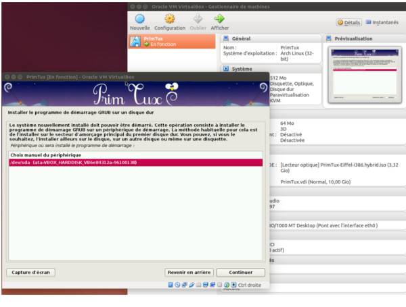Click the Prévisualisation section icon

329,38
